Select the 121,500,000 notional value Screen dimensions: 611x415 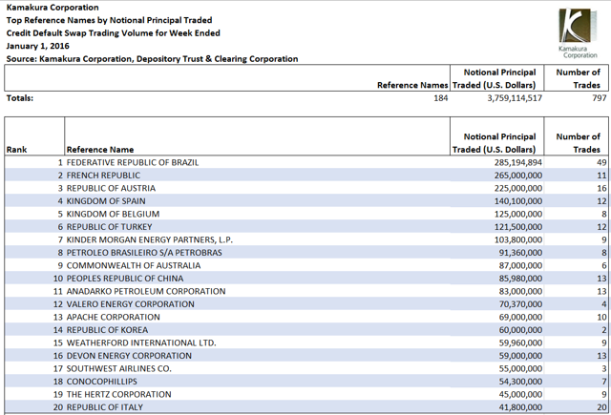click(x=518, y=226)
